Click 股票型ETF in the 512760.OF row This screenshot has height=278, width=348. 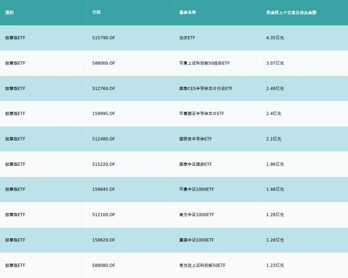pos(15,88)
